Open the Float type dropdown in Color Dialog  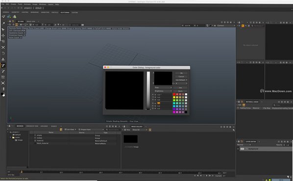point(163,87)
